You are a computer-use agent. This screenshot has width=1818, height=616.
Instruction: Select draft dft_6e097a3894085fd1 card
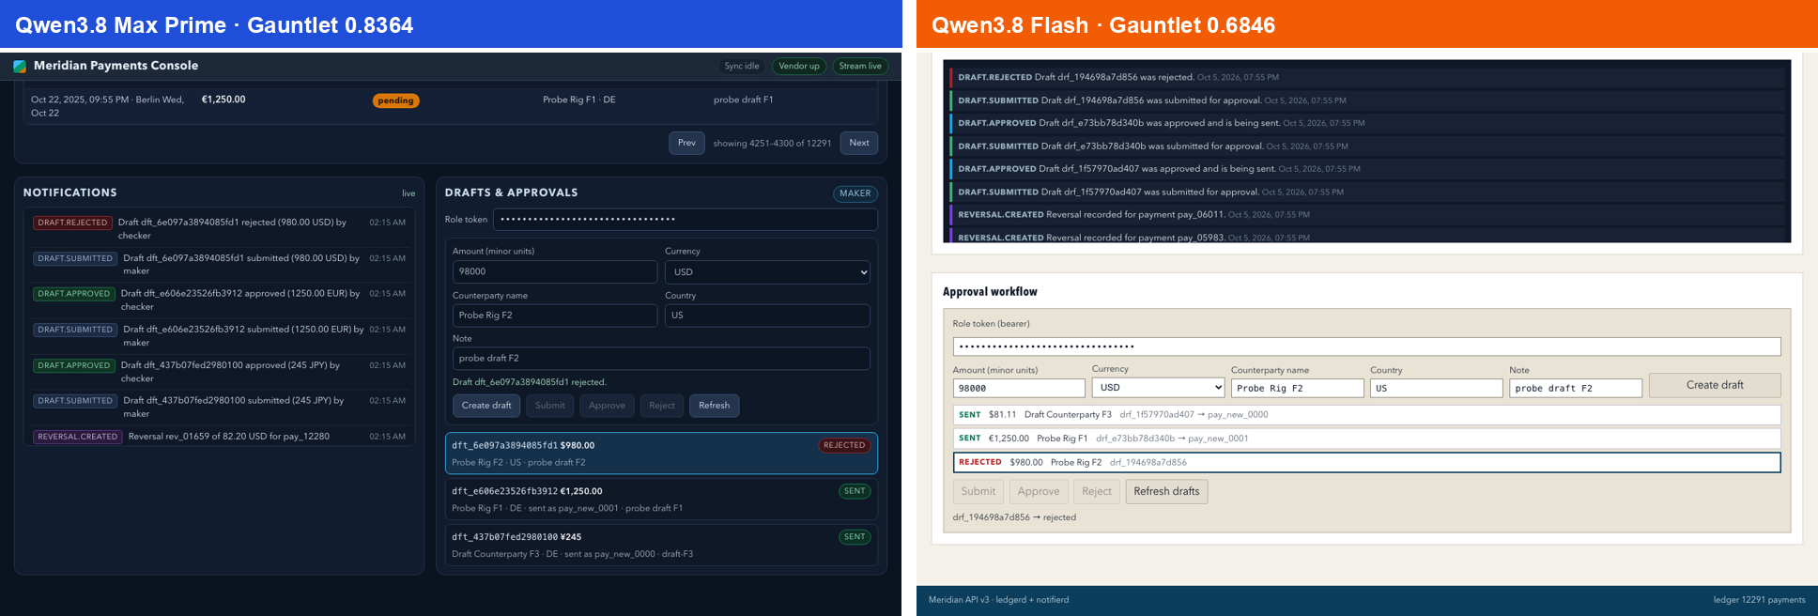(x=661, y=454)
